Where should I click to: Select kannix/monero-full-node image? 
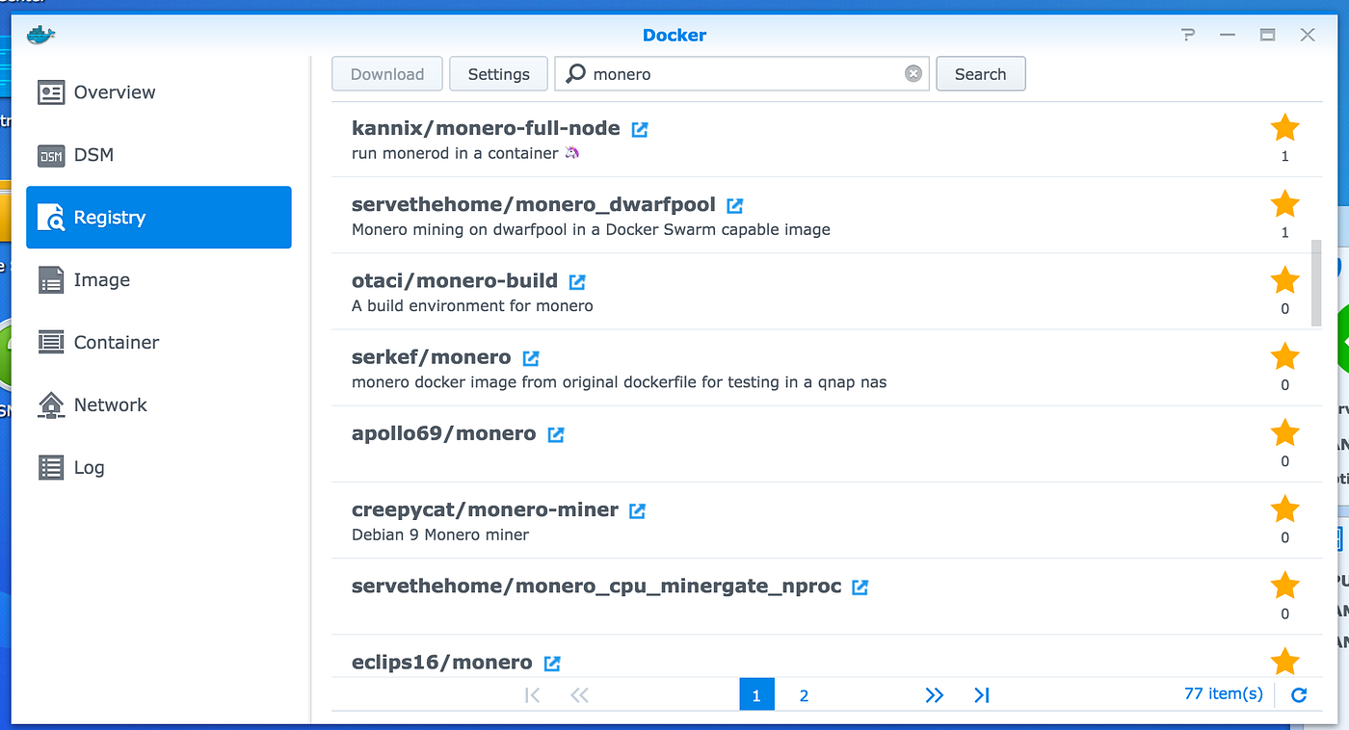[827, 140]
